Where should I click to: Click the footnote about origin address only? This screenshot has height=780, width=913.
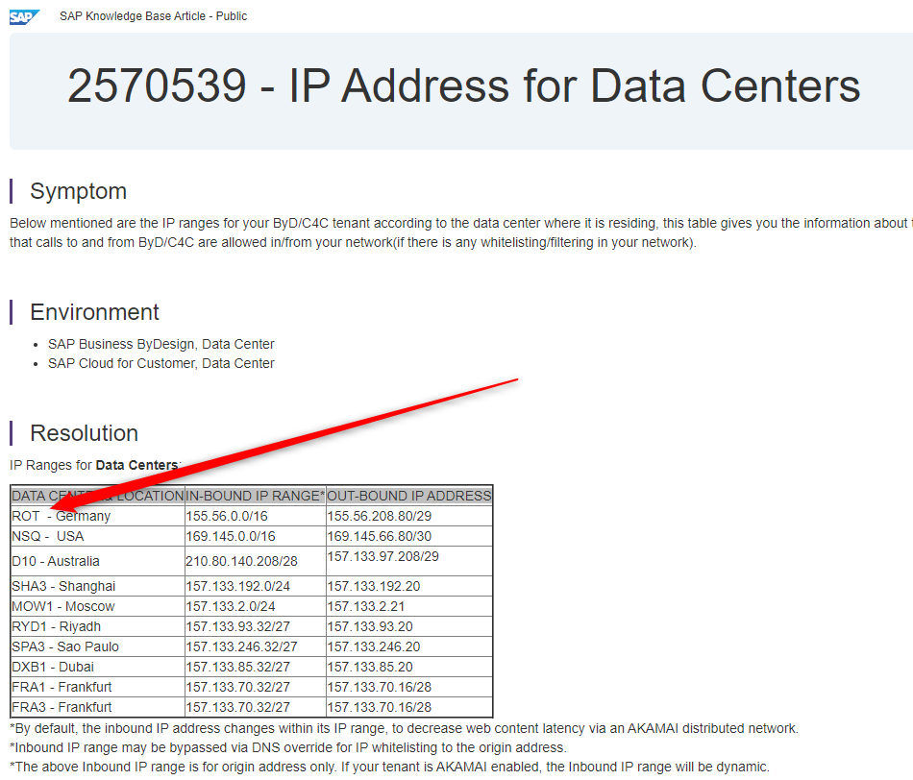pos(389,767)
